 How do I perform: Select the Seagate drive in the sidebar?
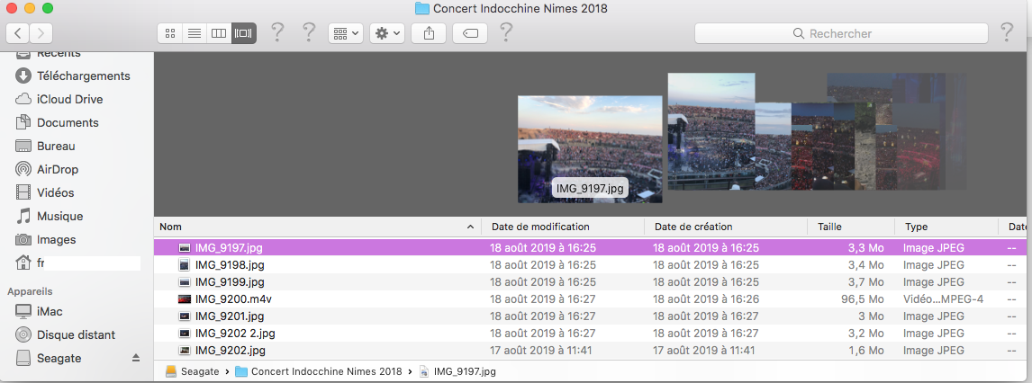tap(59, 359)
